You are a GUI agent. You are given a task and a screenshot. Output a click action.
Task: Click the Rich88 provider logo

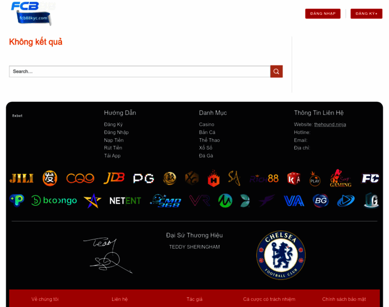264,179
